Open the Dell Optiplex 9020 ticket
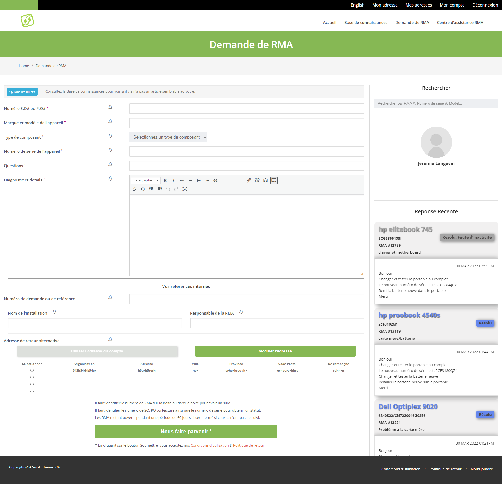This screenshot has width=502, height=484. pyautogui.click(x=408, y=407)
